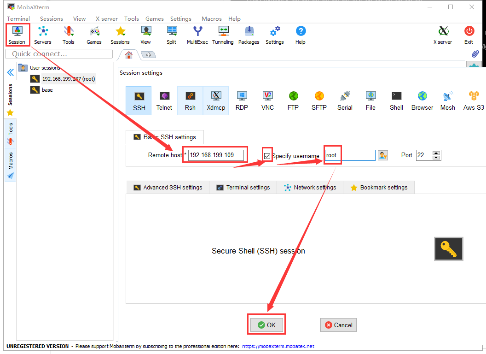
Task: Toggle the Specify username checkbox
Action: point(267,156)
